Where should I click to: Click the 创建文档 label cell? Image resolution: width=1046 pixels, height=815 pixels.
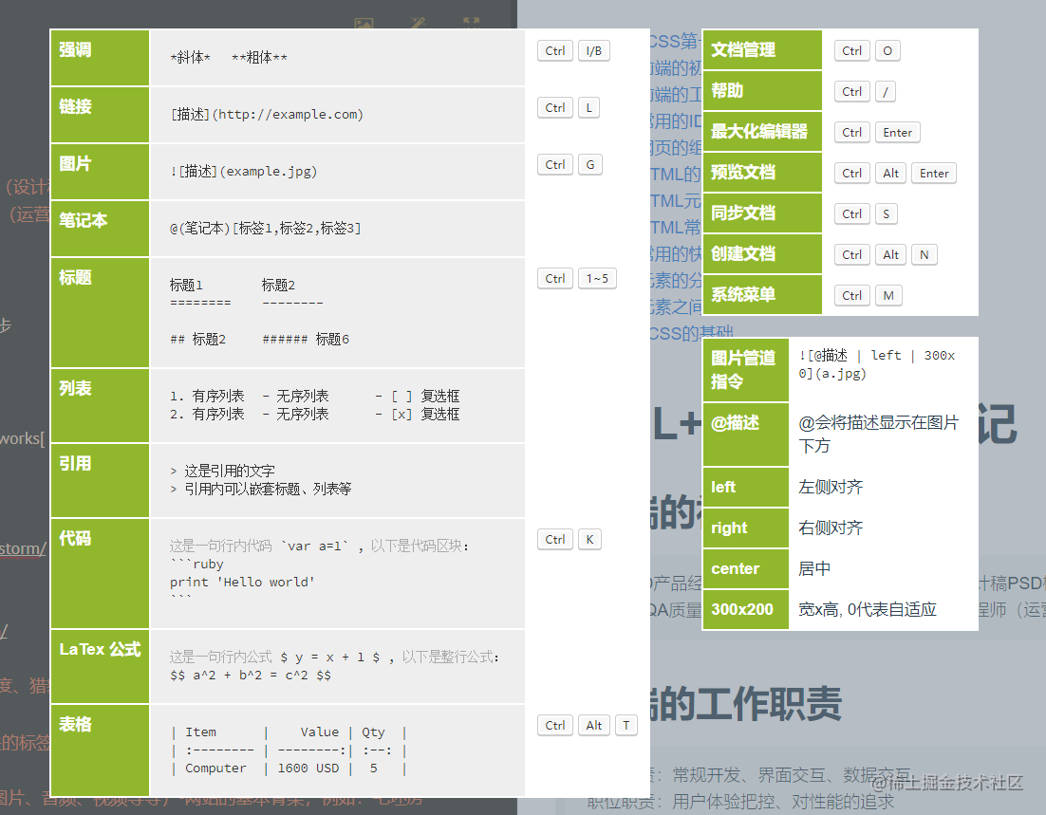762,253
